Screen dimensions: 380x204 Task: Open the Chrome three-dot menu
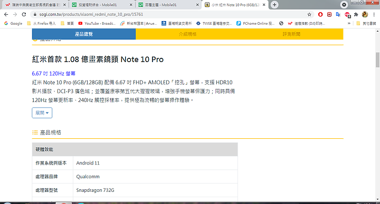374,15
